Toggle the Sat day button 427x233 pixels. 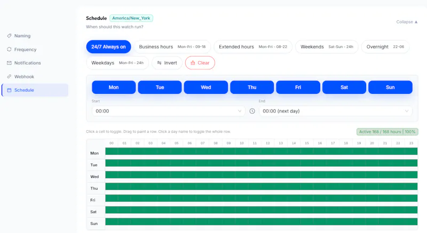click(344, 87)
